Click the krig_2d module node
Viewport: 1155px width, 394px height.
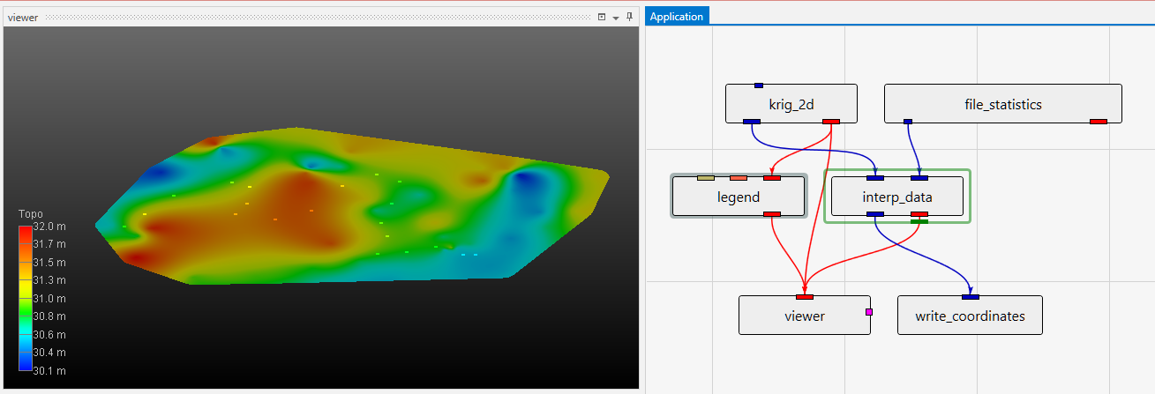coord(791,104)
